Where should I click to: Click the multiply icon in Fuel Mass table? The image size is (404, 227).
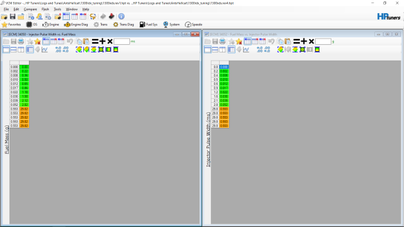pos(311,41)
